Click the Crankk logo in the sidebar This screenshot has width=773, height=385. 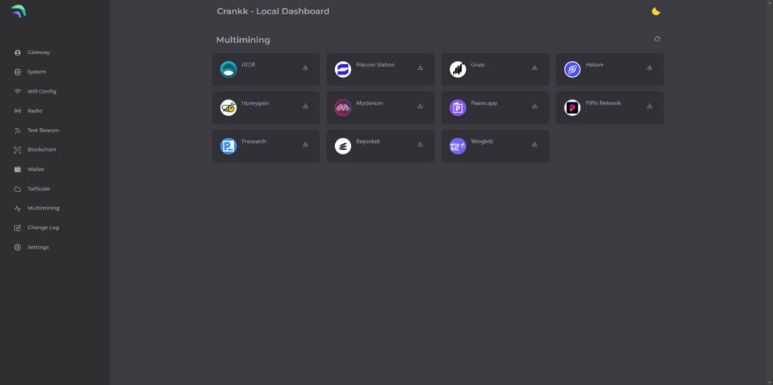(18, 11)
